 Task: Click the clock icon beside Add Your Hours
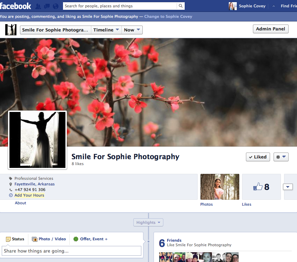(x=11, y=195)
